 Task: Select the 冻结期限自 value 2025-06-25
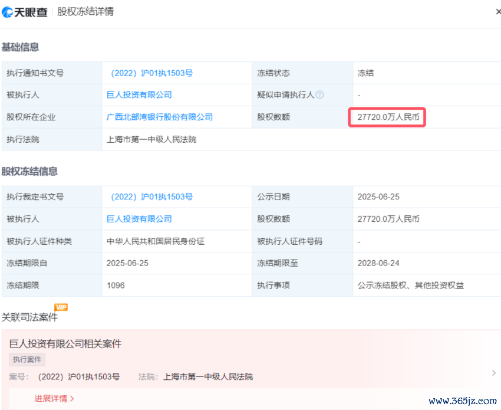127,263
